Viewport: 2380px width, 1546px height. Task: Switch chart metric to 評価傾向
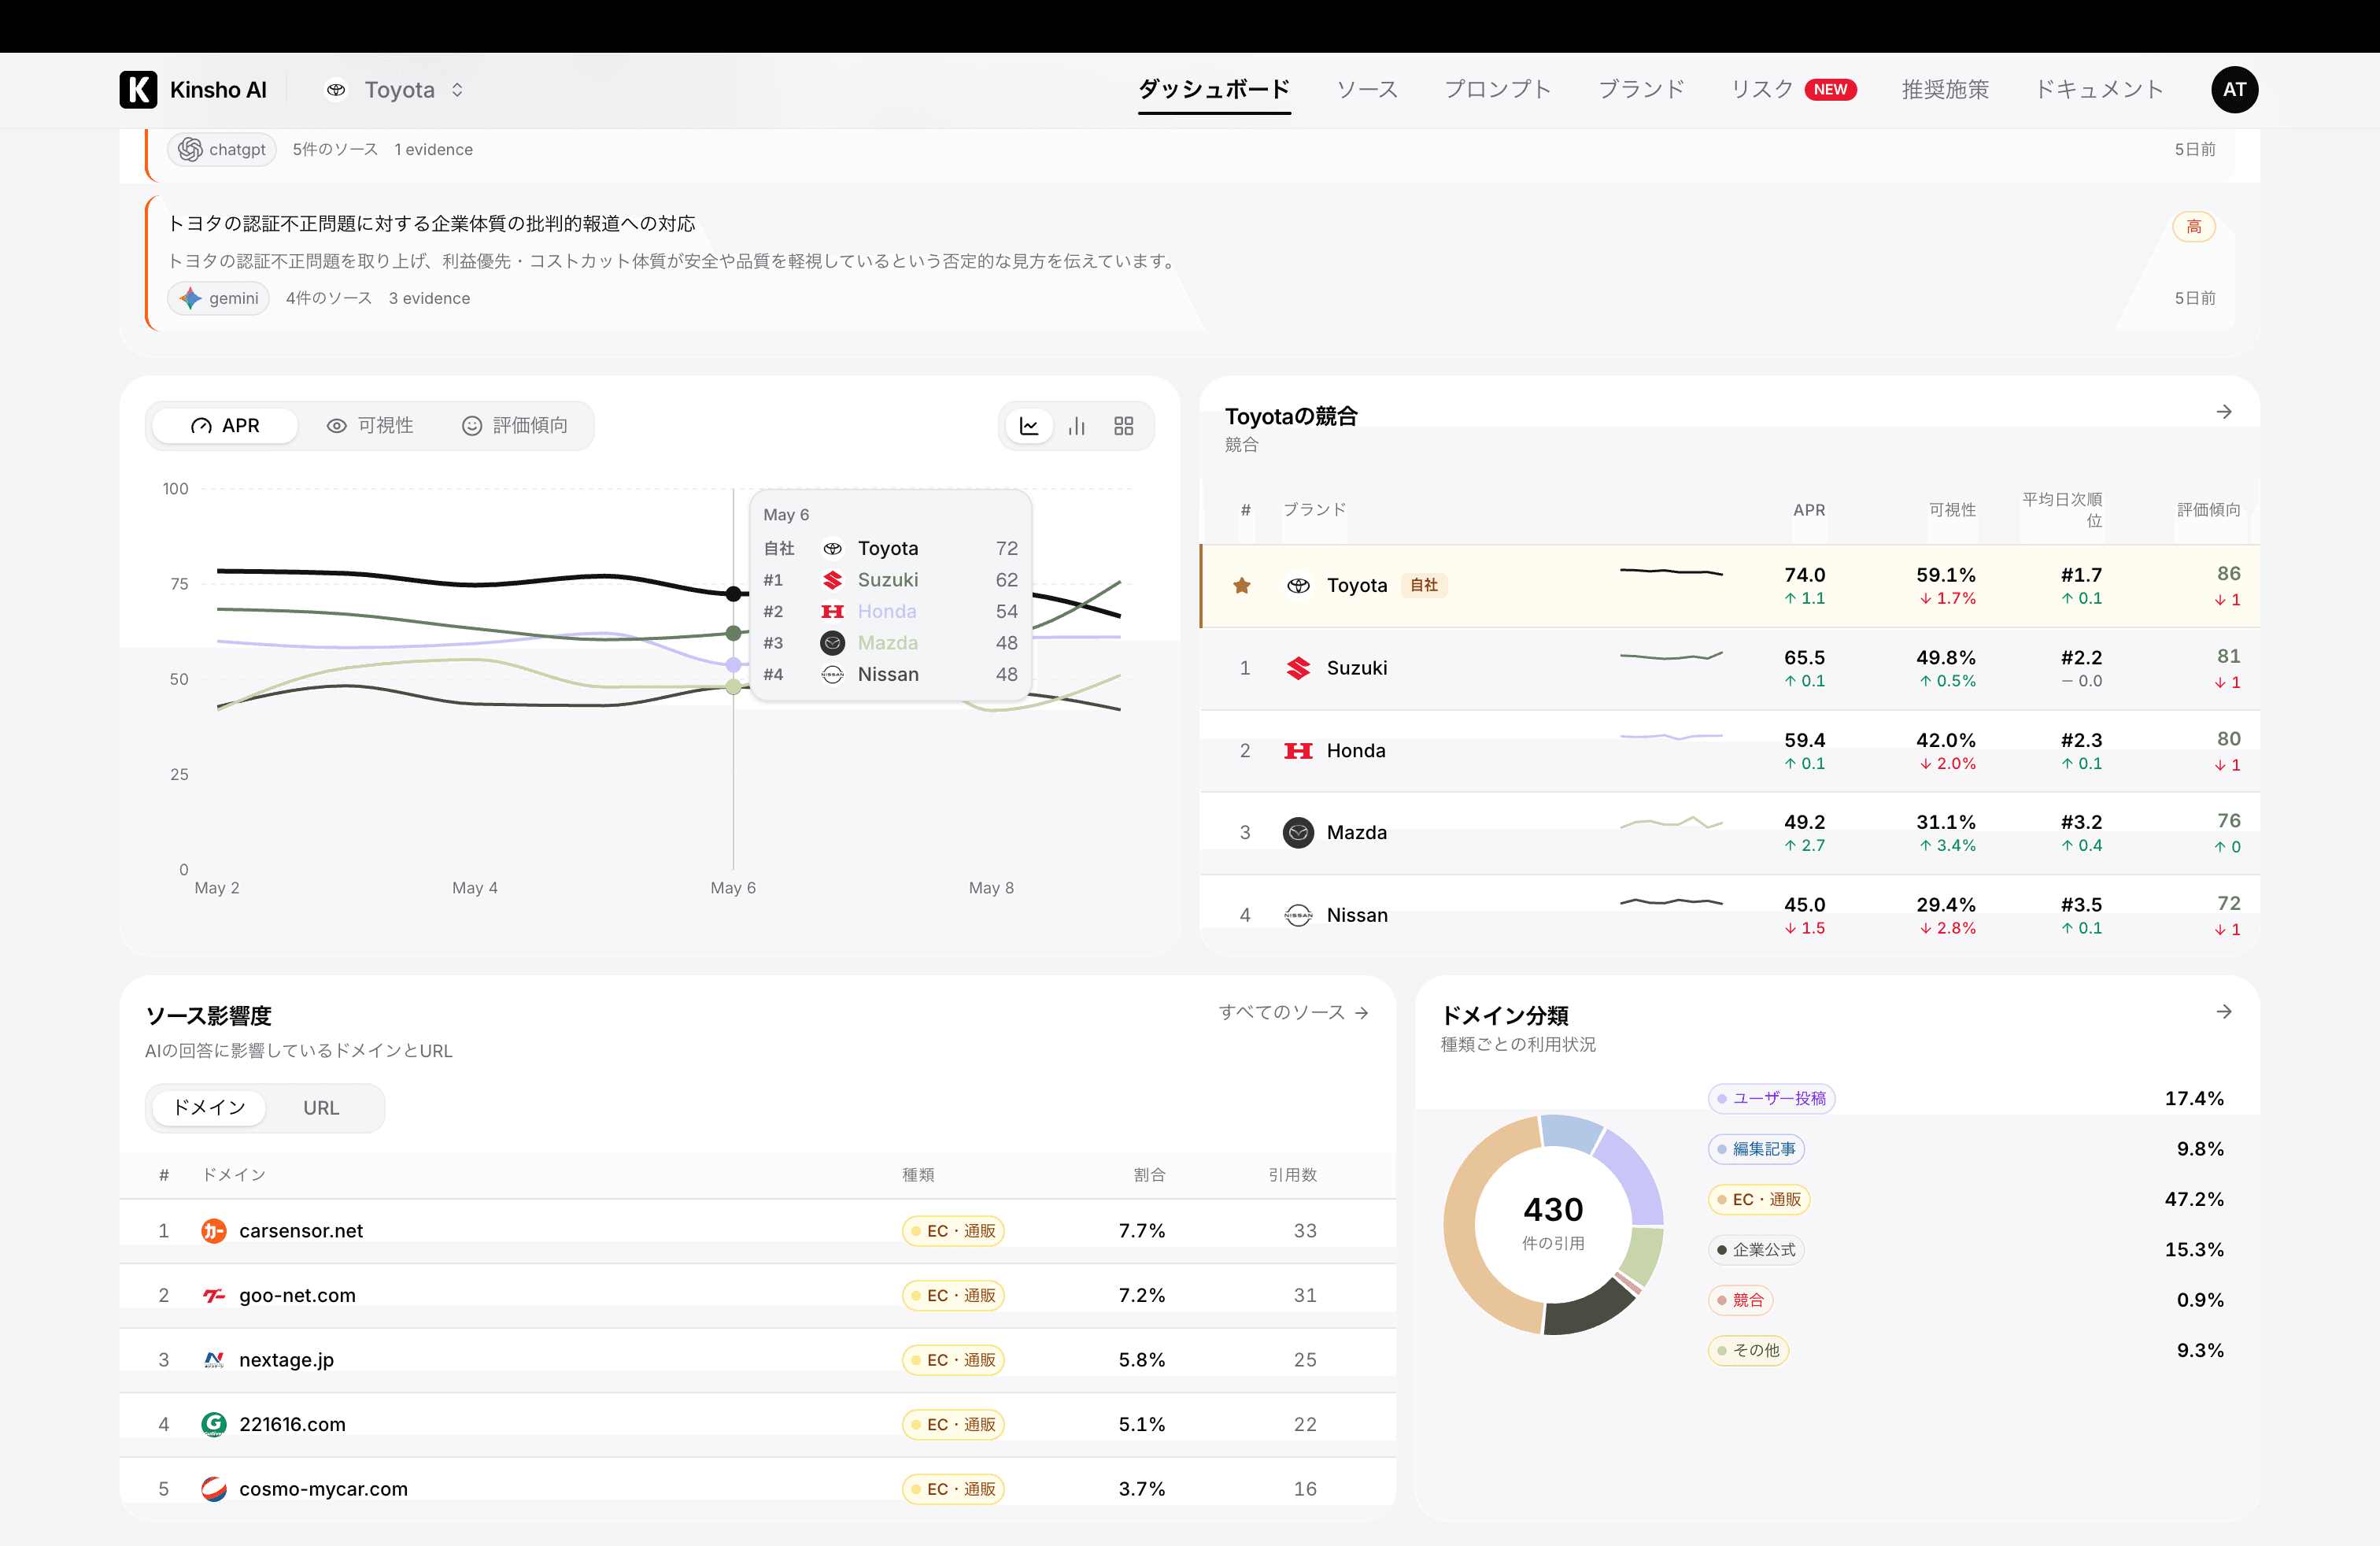515,426
